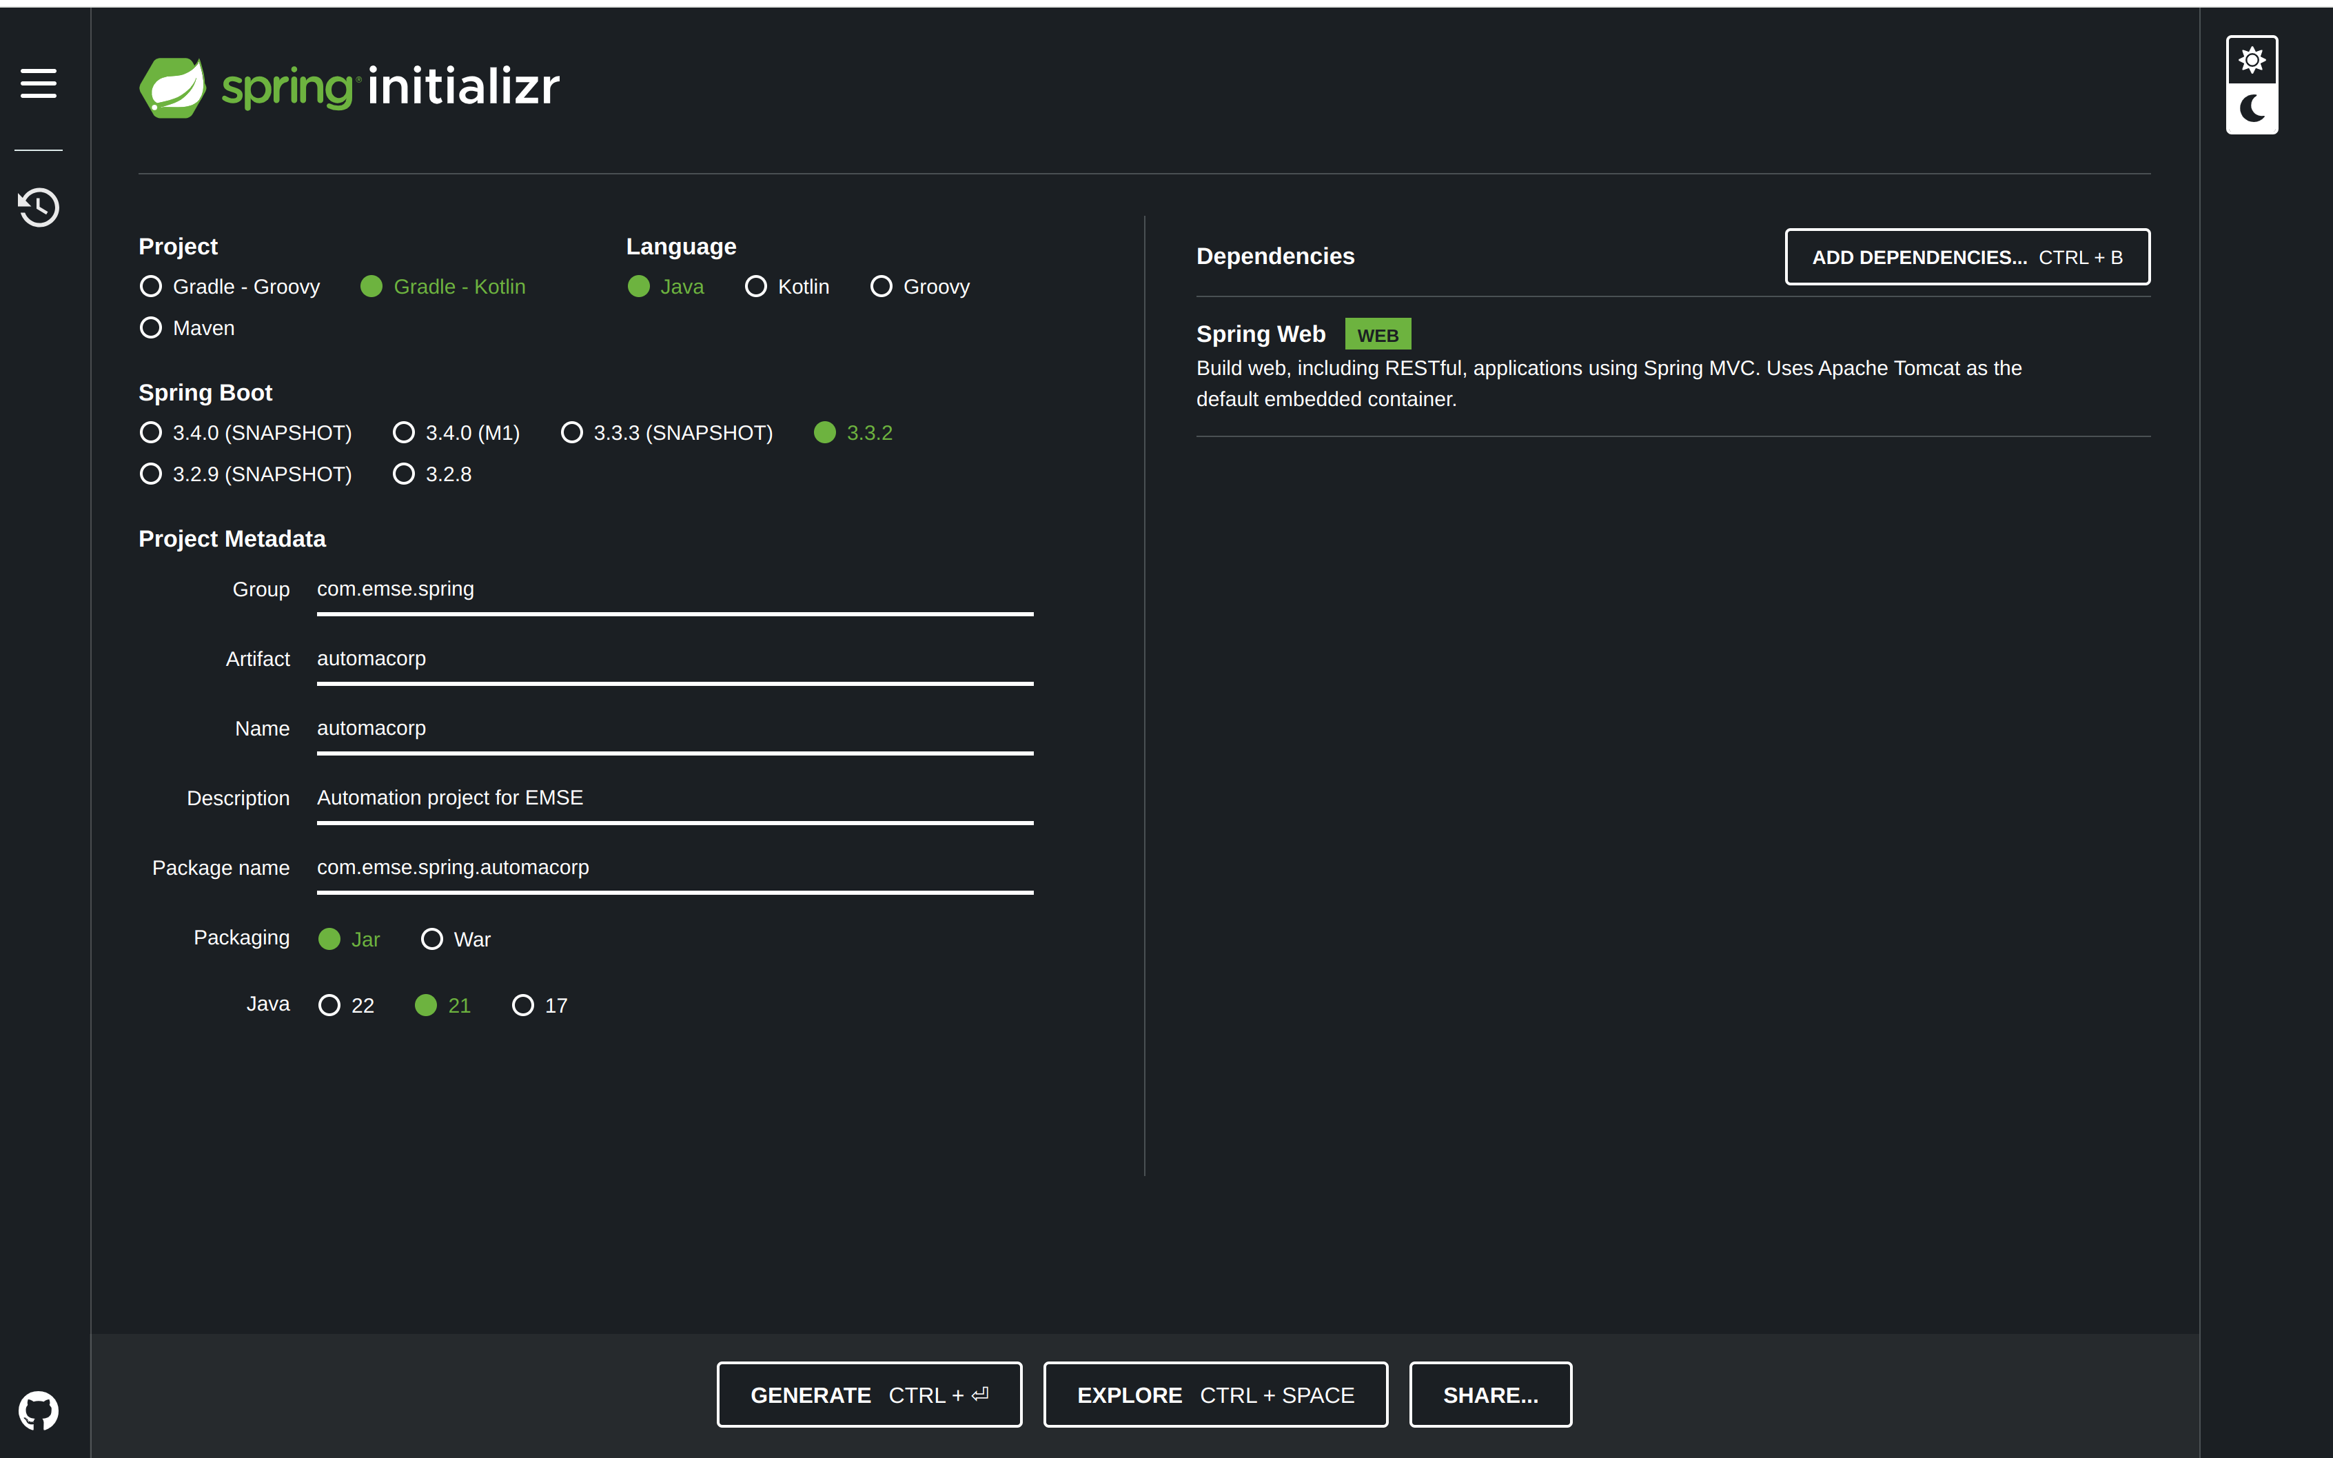
Task: Select Spring Boot 3.2.9 (SNAPSHOT)
Action: pos(246,474)
